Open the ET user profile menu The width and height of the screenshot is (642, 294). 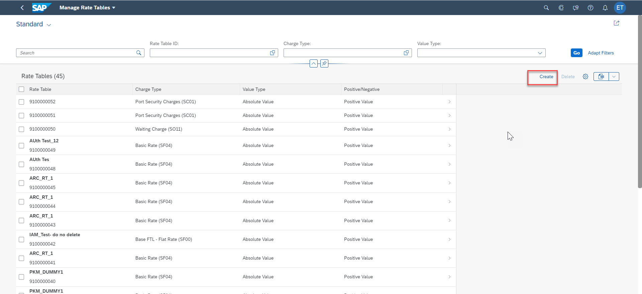tap(620, 8)
